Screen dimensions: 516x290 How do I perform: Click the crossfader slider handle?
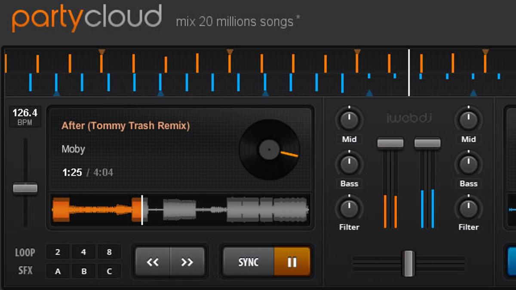click(408, 263)
